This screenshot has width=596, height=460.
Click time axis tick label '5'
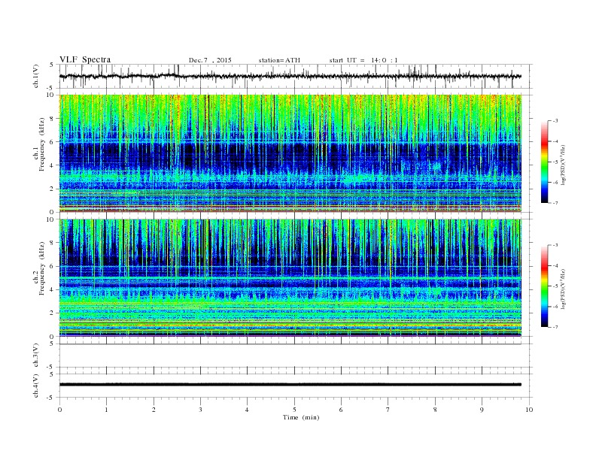click(294, 410)
